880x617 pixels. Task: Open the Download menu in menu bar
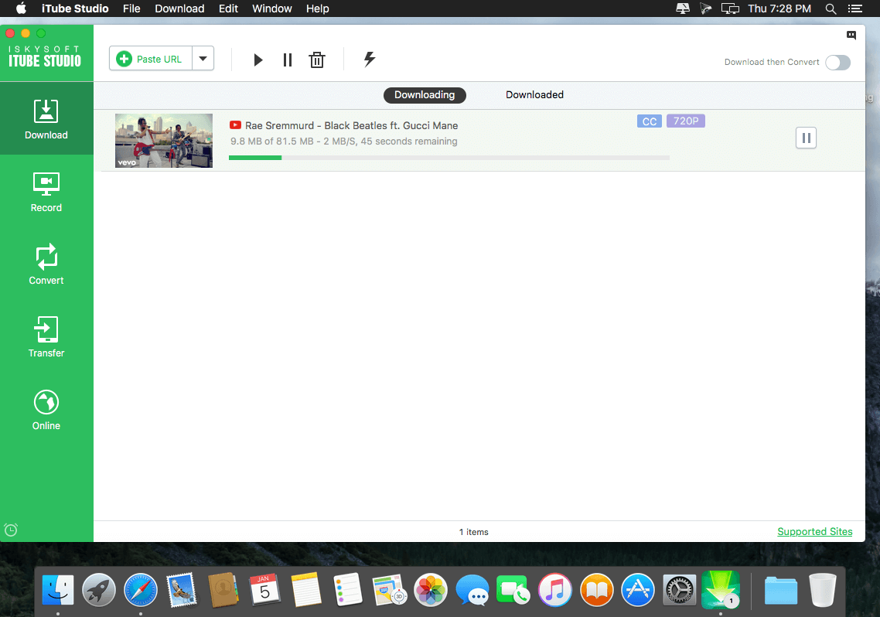[179, 9]
